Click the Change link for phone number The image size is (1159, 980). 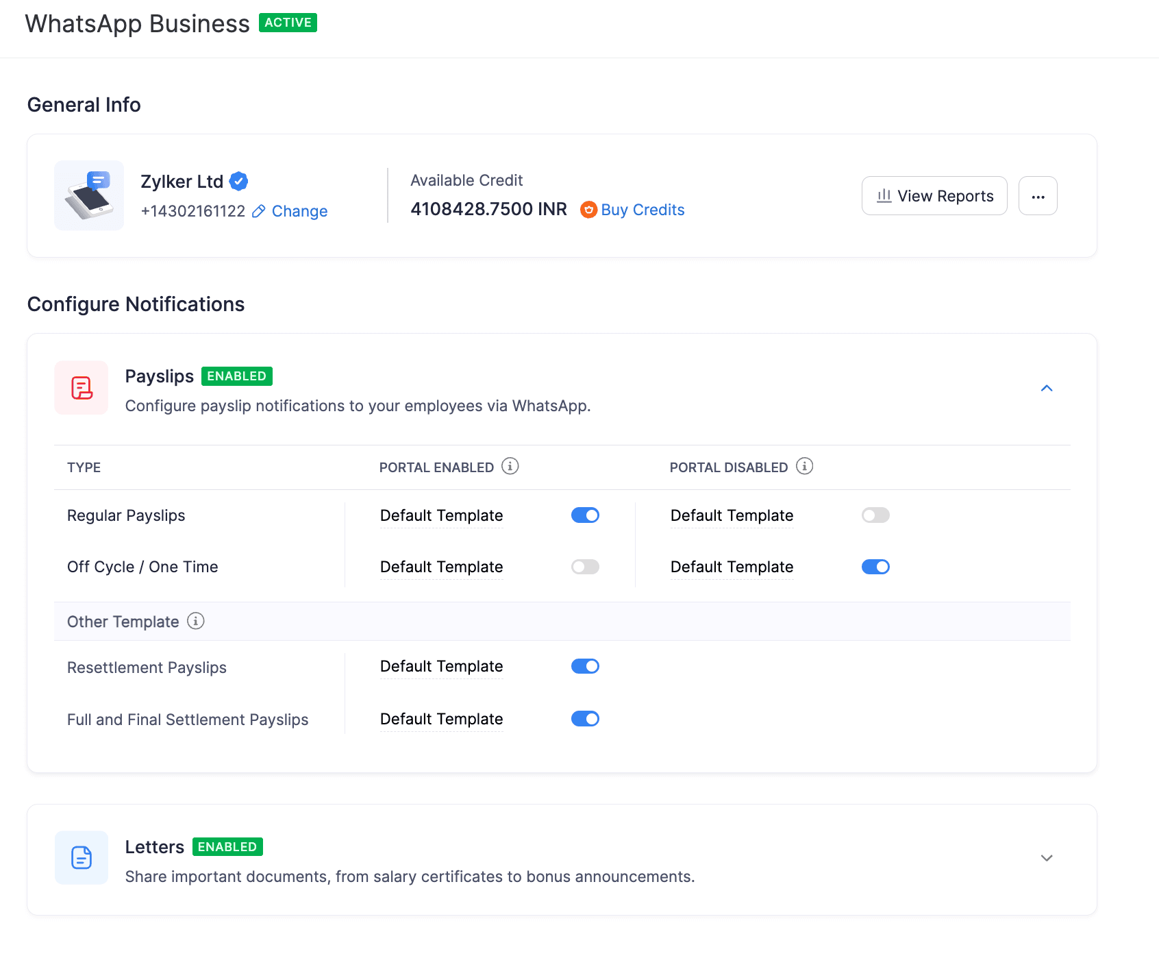pyautogui.click(x=299, y=211)
